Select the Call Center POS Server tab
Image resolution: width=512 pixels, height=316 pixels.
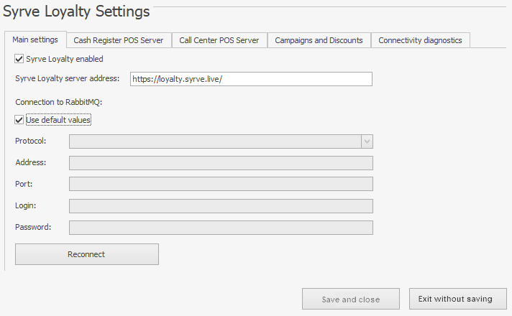[x=219, y=40]
